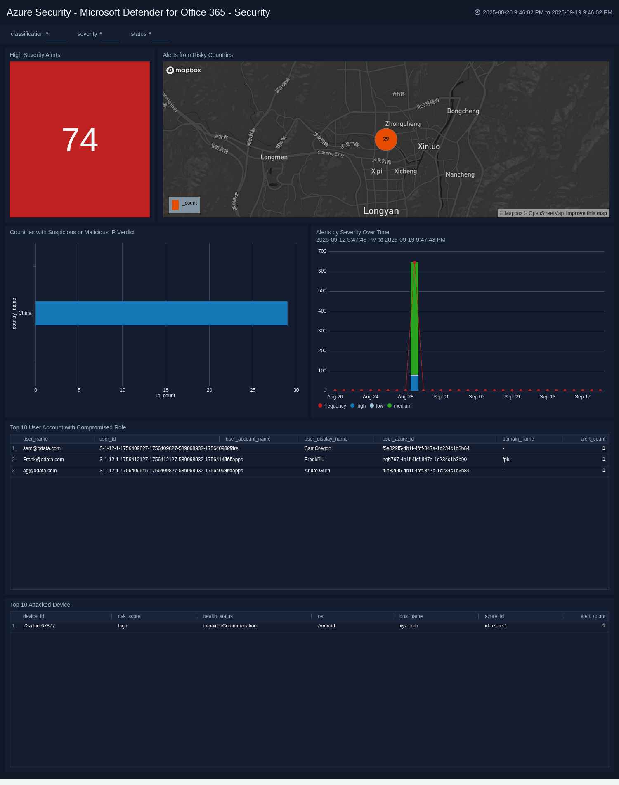
Task: Click the Top 10 Attacked Device panel title
Action: point(40,605)
